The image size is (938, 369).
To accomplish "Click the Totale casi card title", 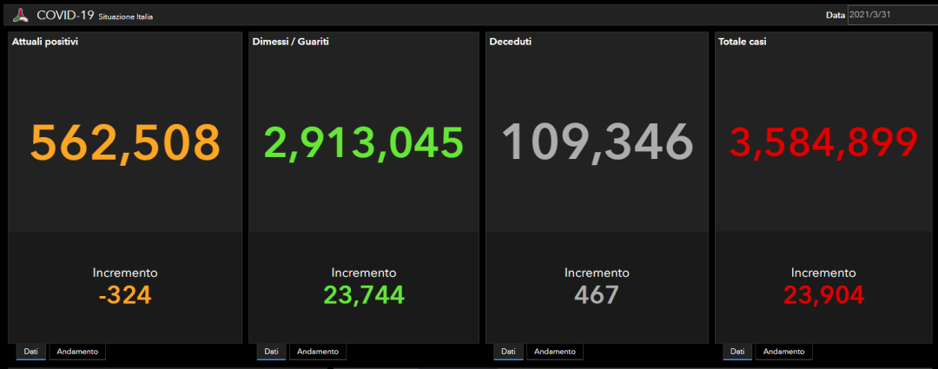I will (x=743, y=42).
